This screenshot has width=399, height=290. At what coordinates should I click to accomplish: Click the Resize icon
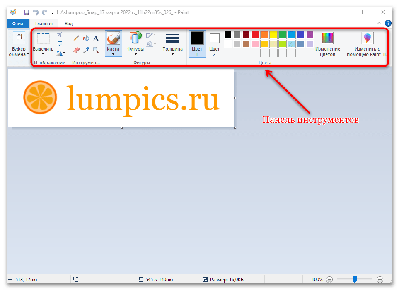pos(60,43)
